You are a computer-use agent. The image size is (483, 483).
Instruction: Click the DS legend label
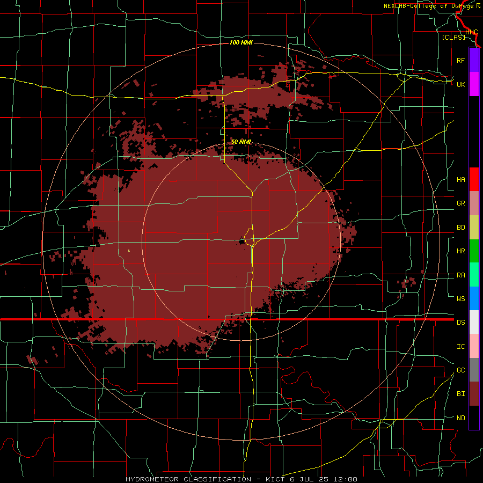tap(460, 323)
